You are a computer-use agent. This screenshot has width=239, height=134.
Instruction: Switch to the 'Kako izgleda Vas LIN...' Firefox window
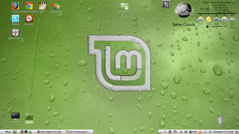[50, 132]
